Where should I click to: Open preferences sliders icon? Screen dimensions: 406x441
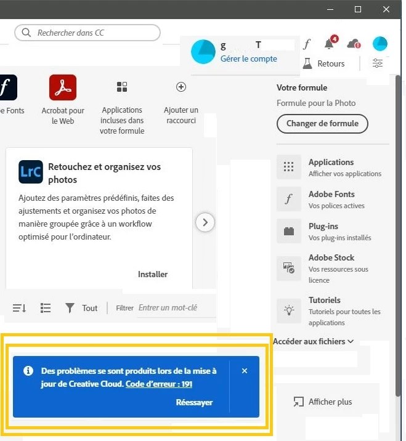(x=378, y=63)
